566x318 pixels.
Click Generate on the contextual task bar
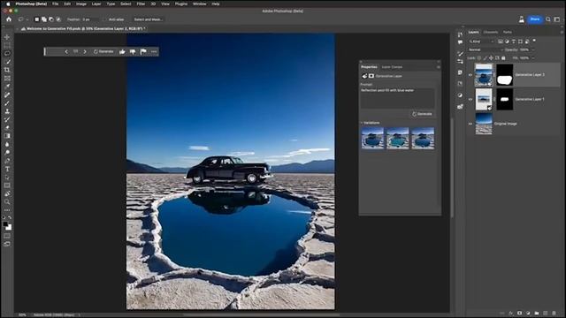pyautogui.click(x=103, y=52)
